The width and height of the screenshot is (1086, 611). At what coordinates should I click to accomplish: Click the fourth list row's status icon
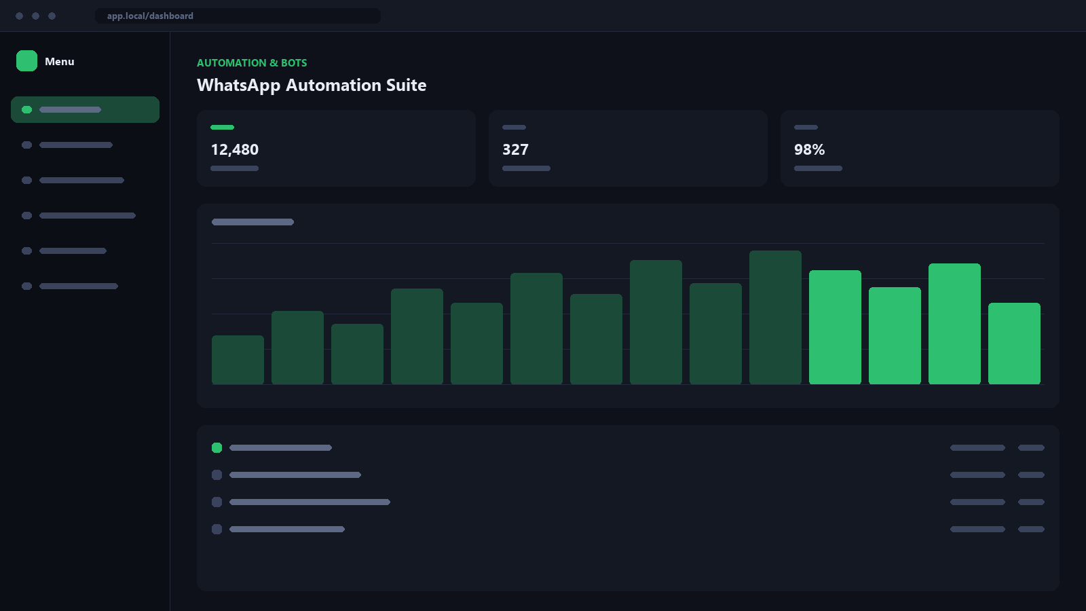pos(217,529)
